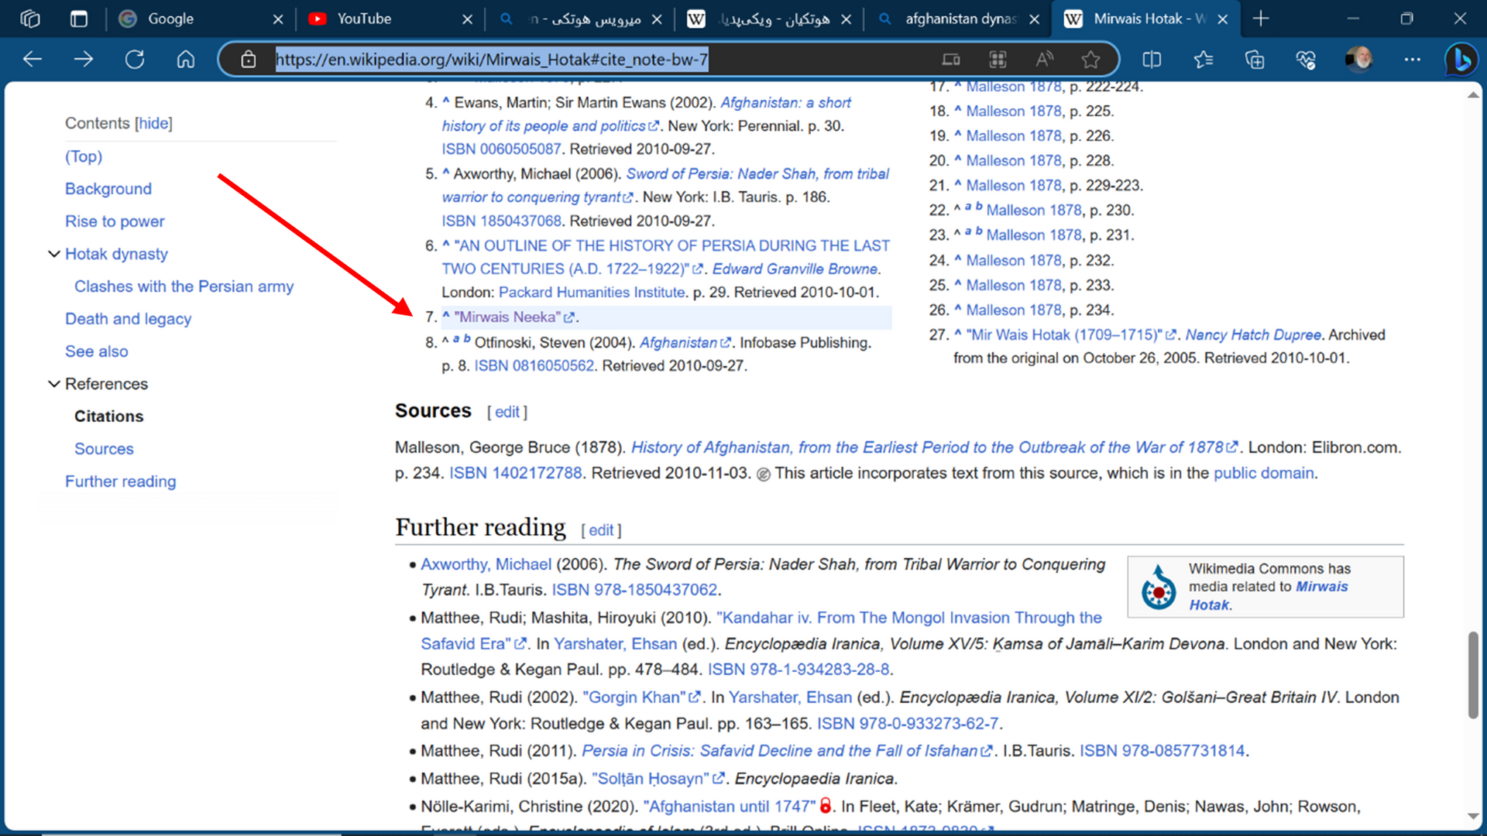Open the "Mirwais Neeka" citation link

click(x=508, y=317)
